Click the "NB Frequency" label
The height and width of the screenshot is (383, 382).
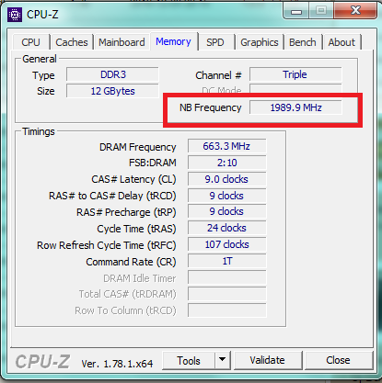(211, 107)
